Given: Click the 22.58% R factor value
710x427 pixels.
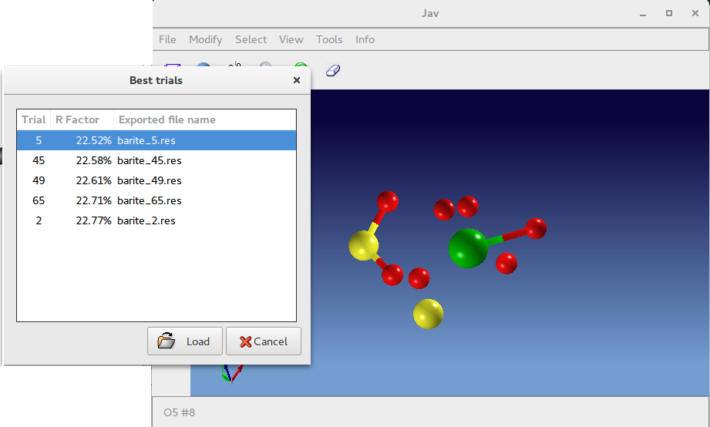Looking at the screenshot, I should click(x=93, y=160).
